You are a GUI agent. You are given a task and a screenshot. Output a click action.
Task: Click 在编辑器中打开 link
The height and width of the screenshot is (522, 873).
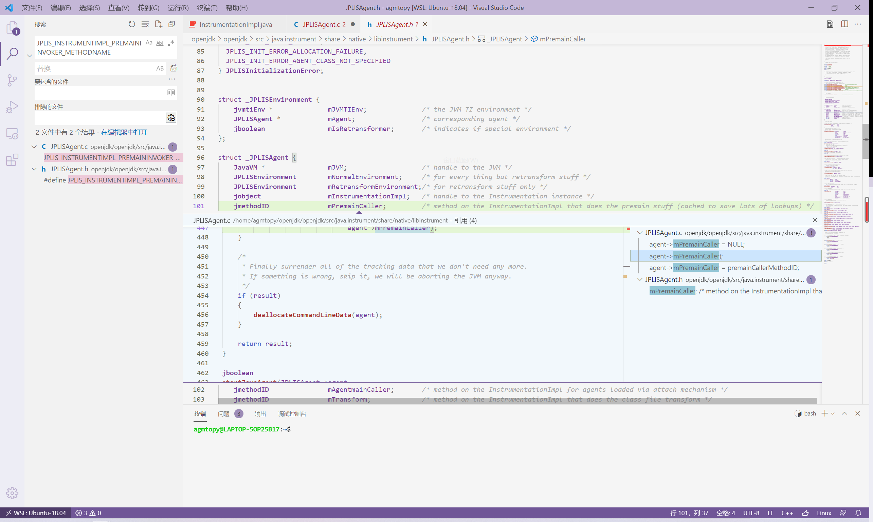[x=124, y=132]
